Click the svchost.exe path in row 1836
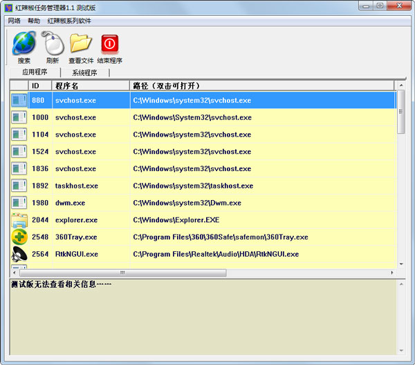The image size is (415, 365). point(192,168)
